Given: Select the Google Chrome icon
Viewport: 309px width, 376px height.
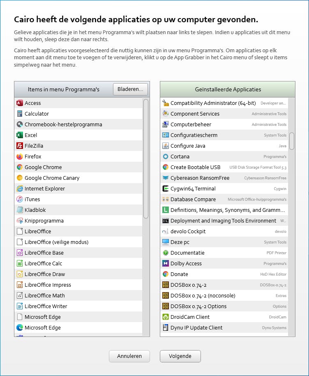Looking at the screenshot, I should [20, 167].
